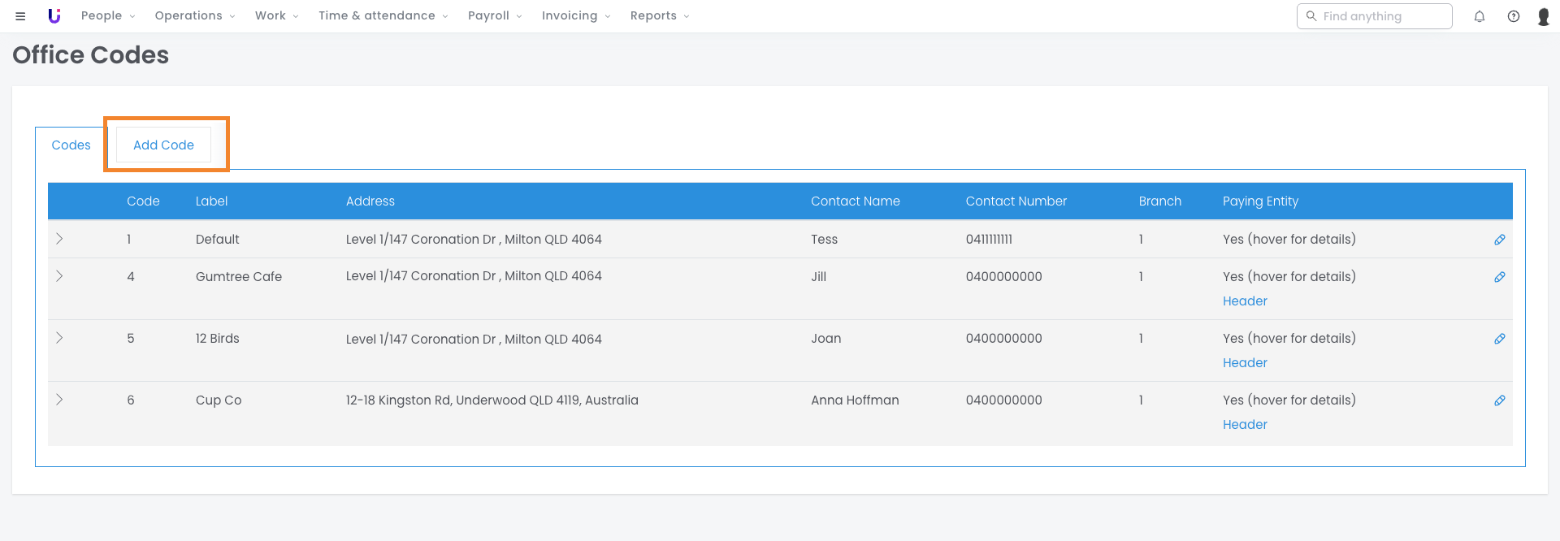Edit the Cup Co office code
Screen dimensions: 1560x541
click(x=1500, y=400)
